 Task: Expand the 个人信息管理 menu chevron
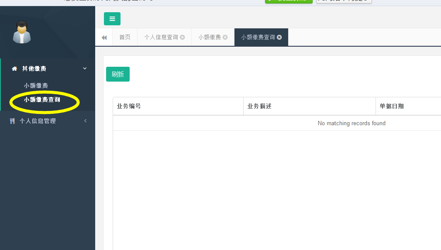(x=85, y=121)
